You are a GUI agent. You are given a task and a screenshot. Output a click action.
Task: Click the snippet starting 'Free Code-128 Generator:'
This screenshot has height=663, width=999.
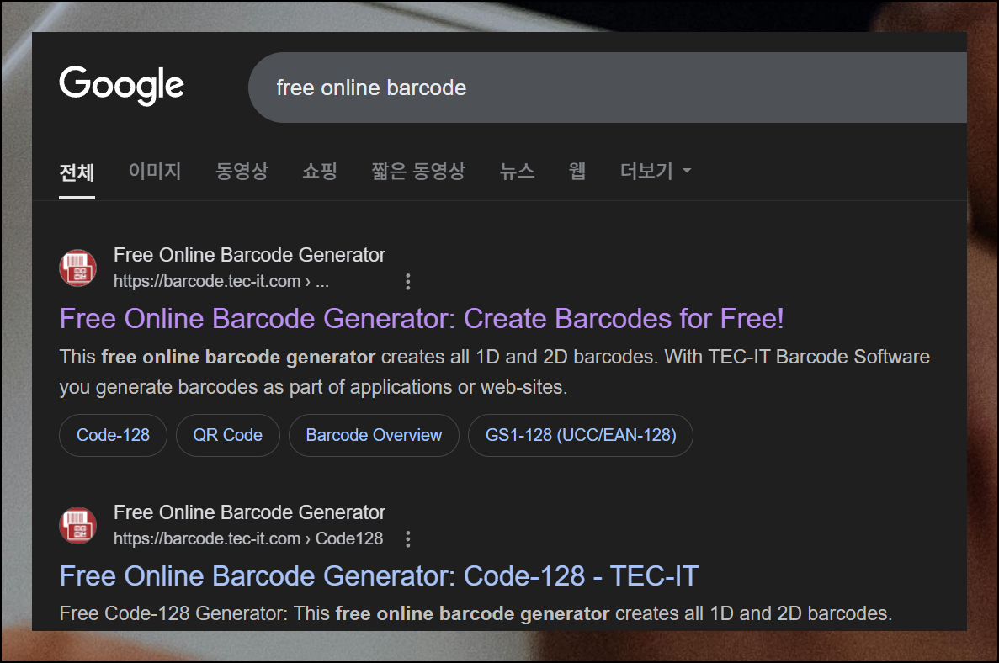pos(476,613)
